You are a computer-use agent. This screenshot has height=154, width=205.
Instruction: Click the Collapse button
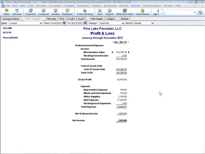[110, 19]
